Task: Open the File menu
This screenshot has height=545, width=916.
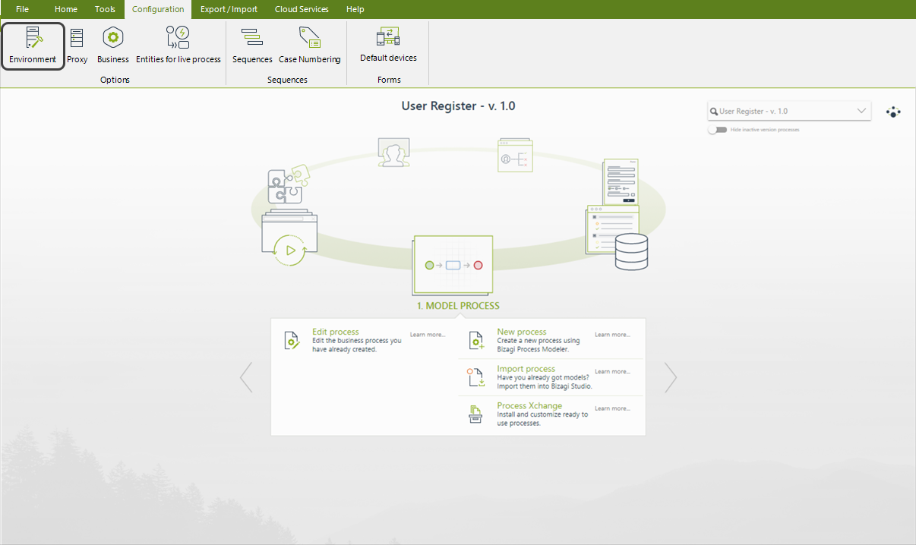Action: click(x=23, y=9)
